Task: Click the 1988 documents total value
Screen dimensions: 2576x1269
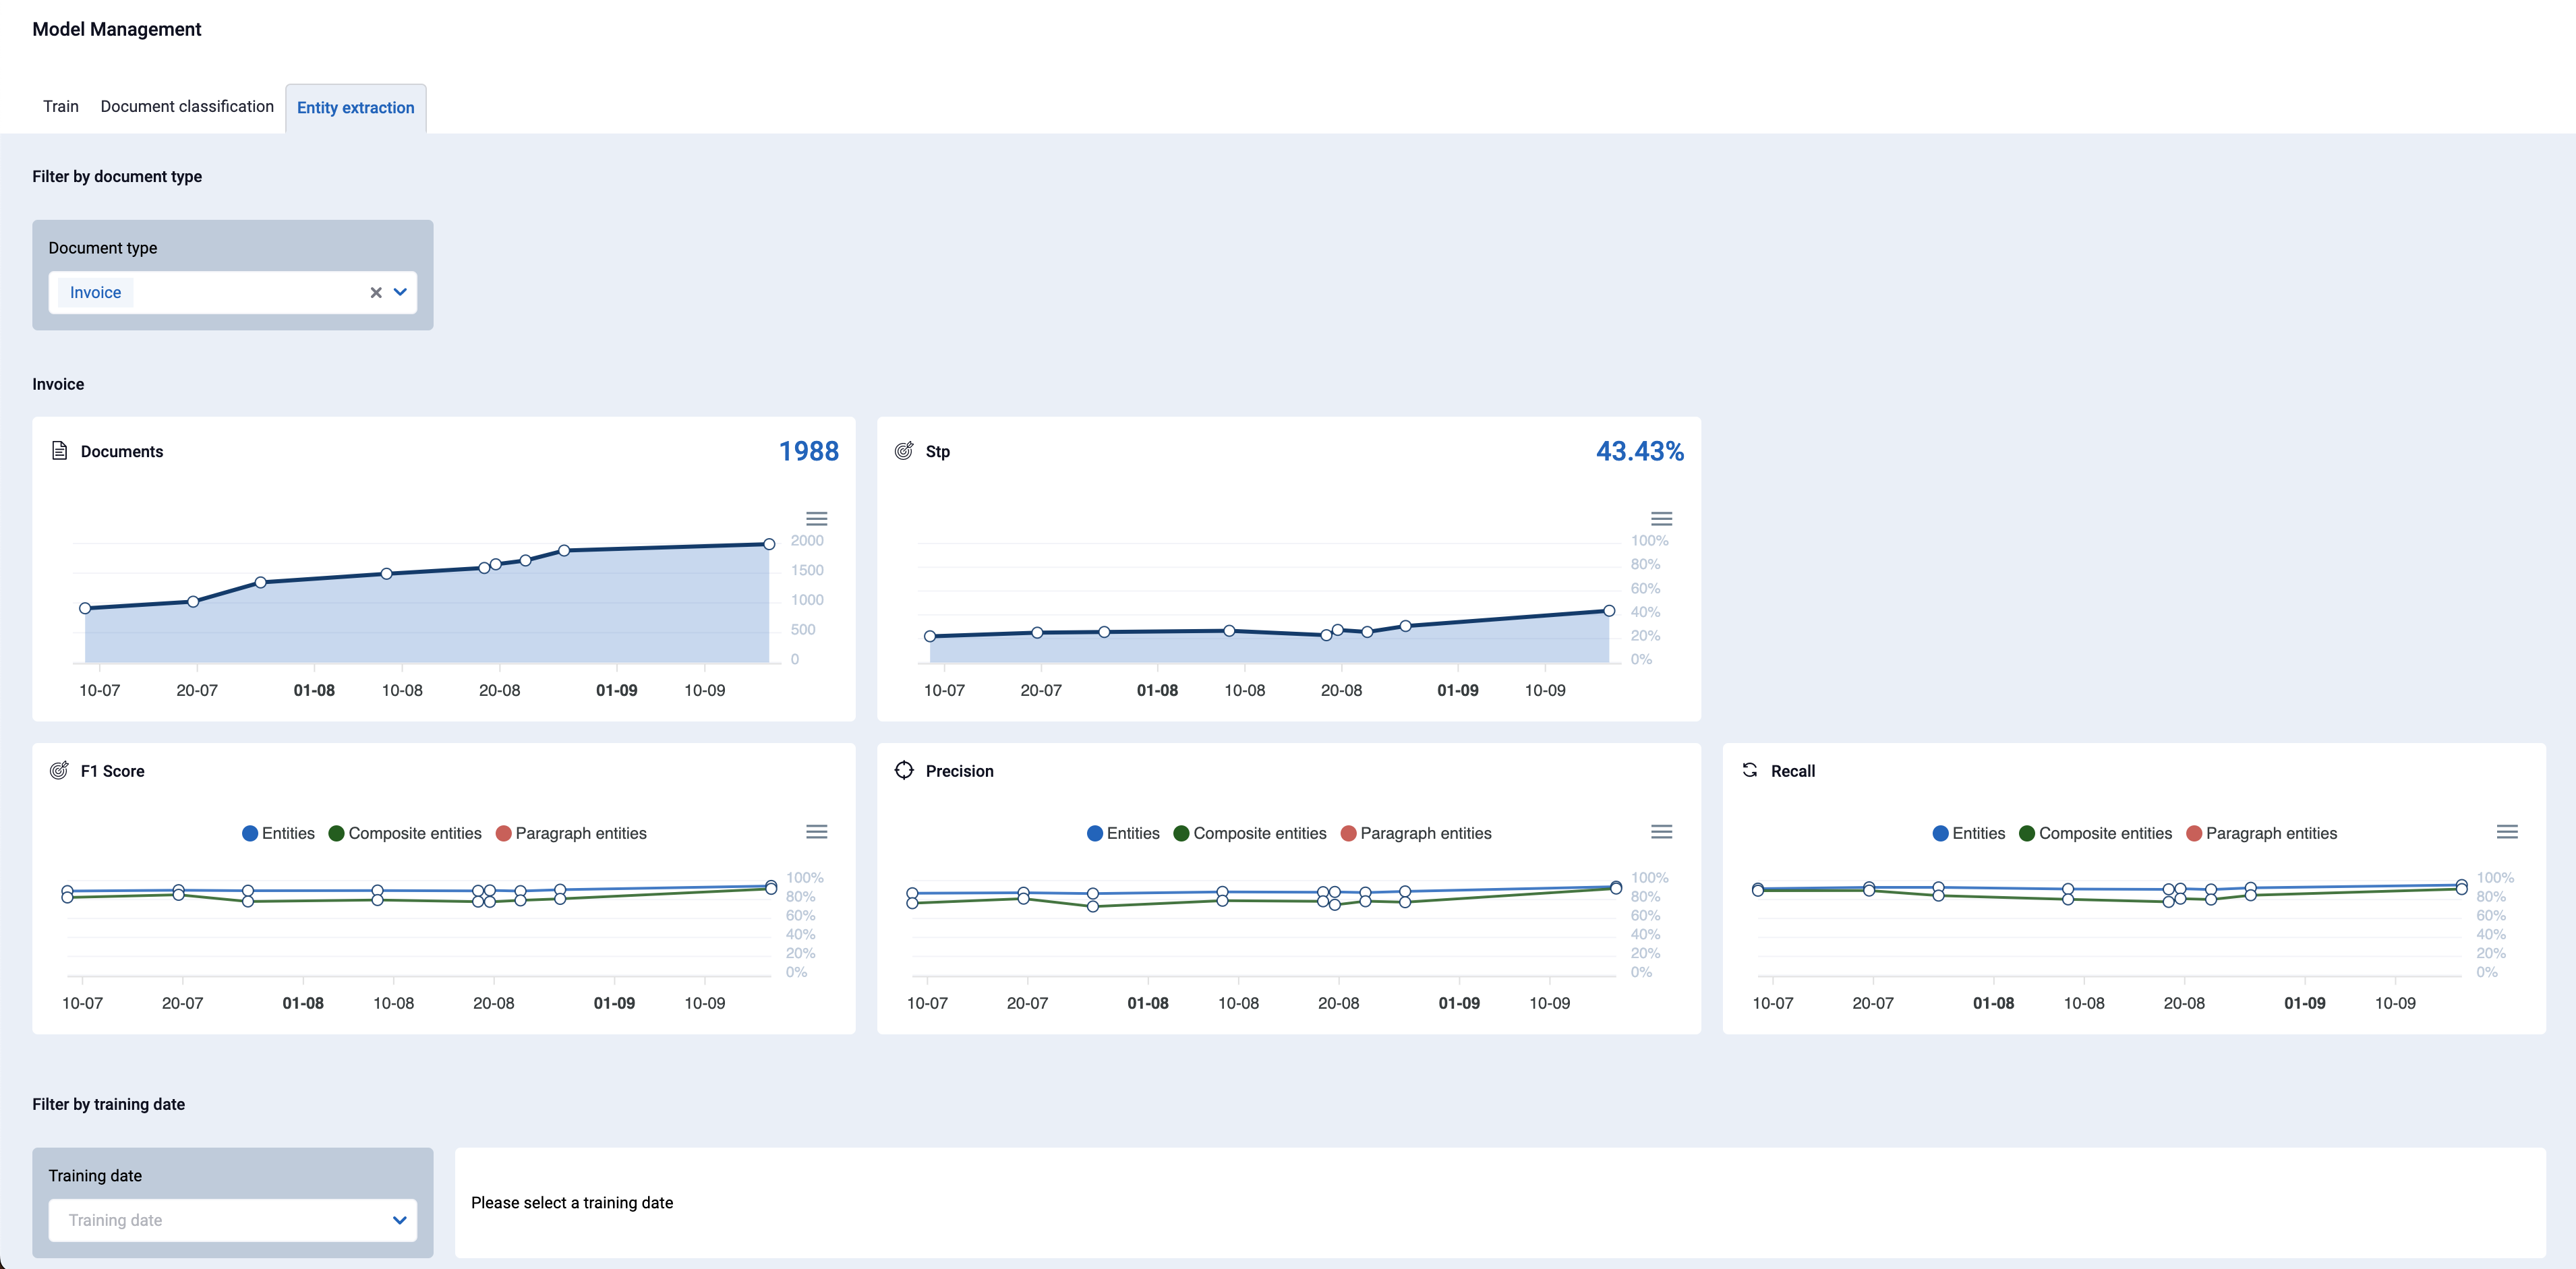Action: click(809, 451)
